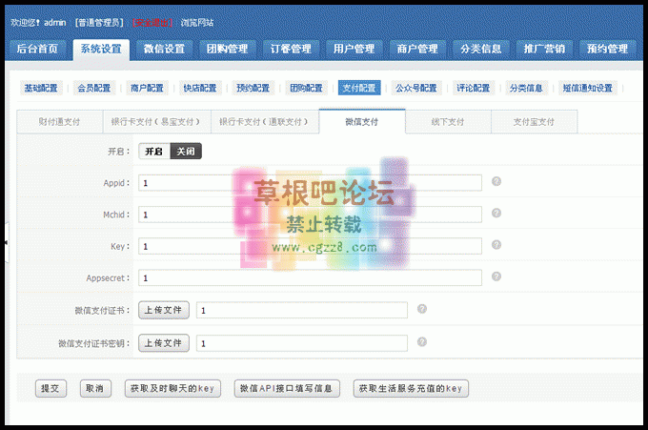Focus the 微信支付证书 path input
Screen dimensions: 648x430
(x=302, y=310)
